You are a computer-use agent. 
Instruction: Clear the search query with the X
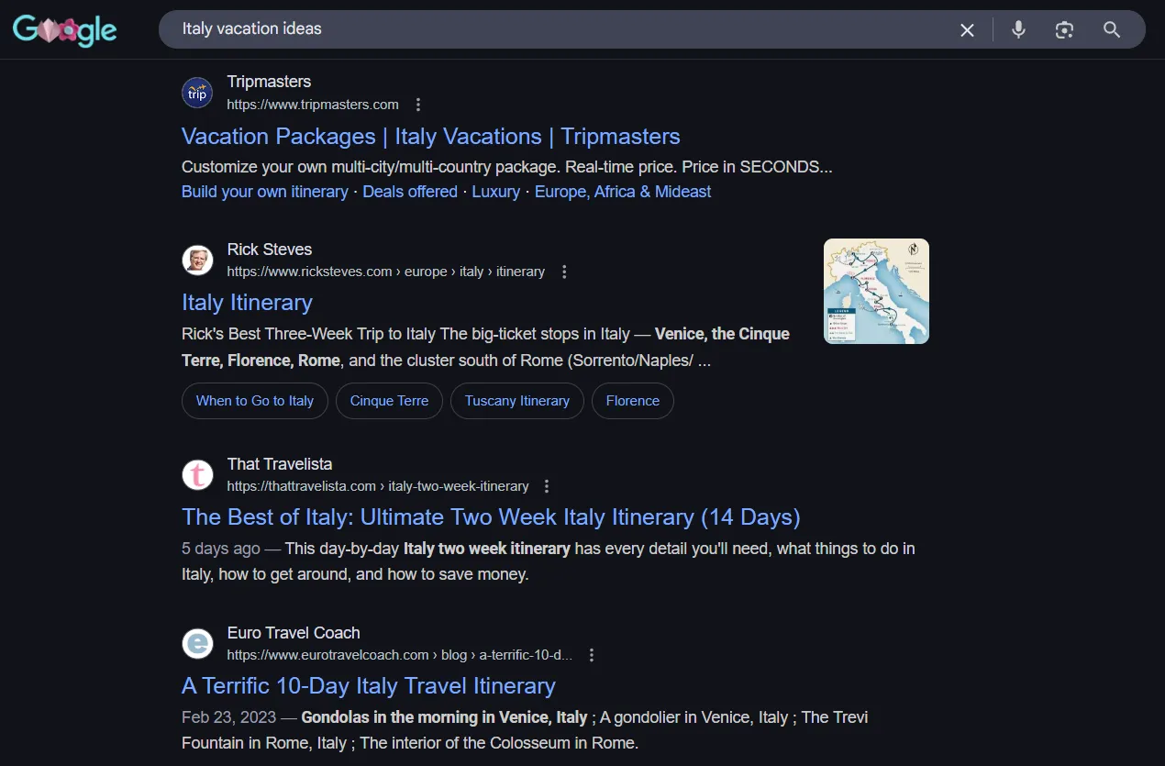[x=967, y=29]
